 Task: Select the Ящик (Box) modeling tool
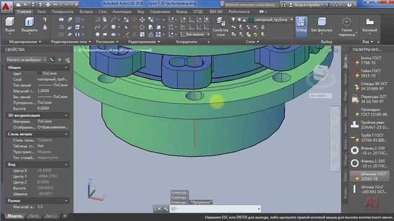pyautogui.click(x=10, y=25)
